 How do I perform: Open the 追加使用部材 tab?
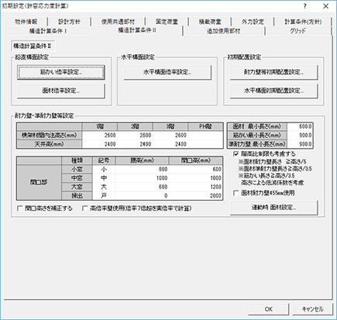click(x=224, y=31)
